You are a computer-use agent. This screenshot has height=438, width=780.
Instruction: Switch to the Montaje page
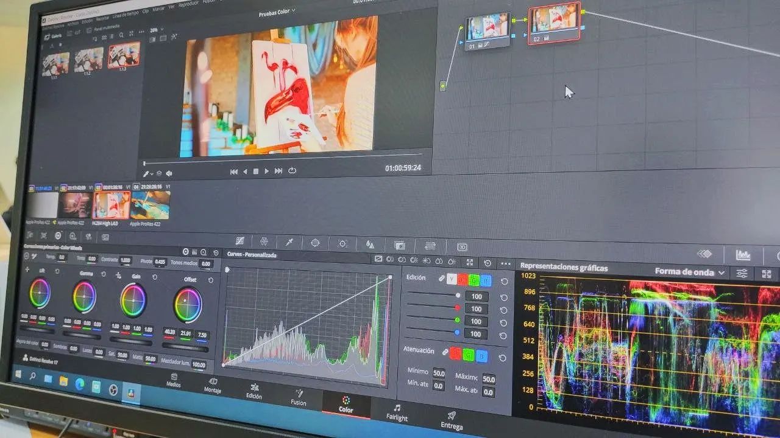point(212,386)
